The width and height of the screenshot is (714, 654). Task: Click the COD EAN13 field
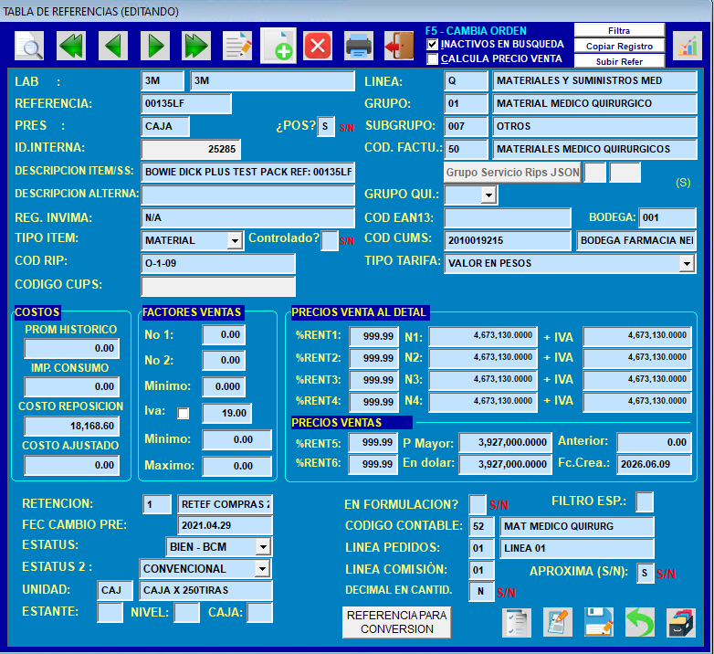508,217
